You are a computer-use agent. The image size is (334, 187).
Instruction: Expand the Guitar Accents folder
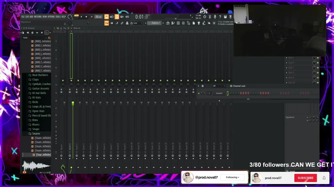[x=40, y=89]
